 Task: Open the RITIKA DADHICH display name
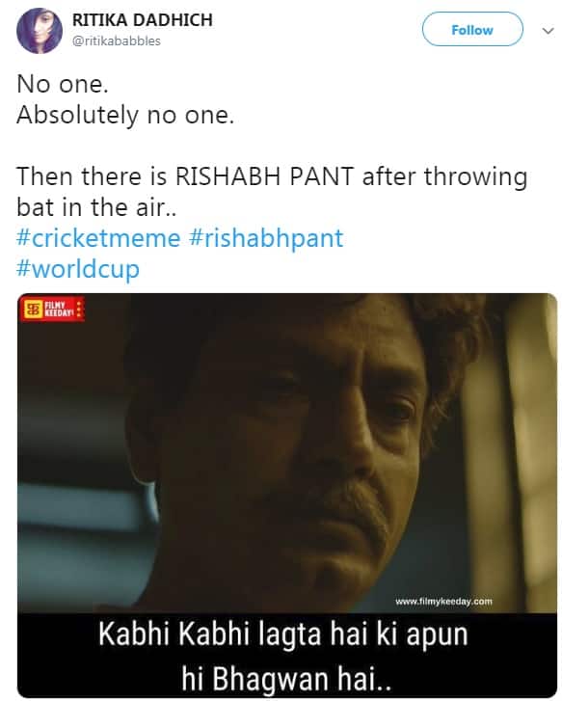pos(142,20)
